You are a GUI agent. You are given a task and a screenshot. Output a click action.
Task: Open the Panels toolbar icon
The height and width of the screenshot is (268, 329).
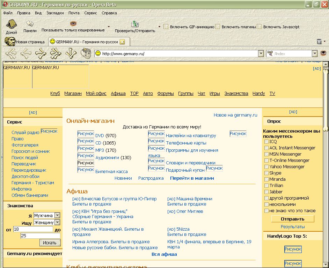coord(30,23)
